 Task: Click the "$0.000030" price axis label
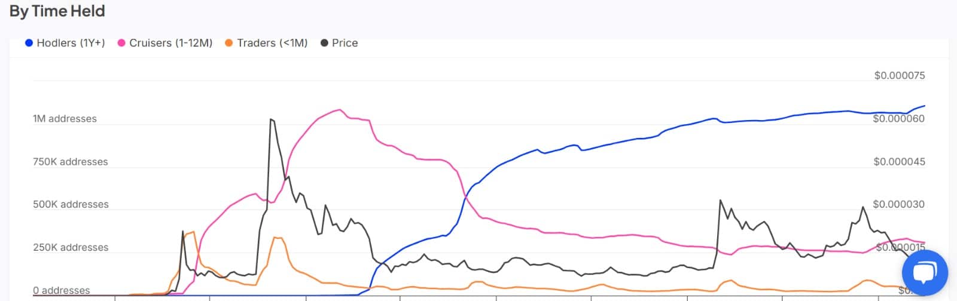(898, 204)
